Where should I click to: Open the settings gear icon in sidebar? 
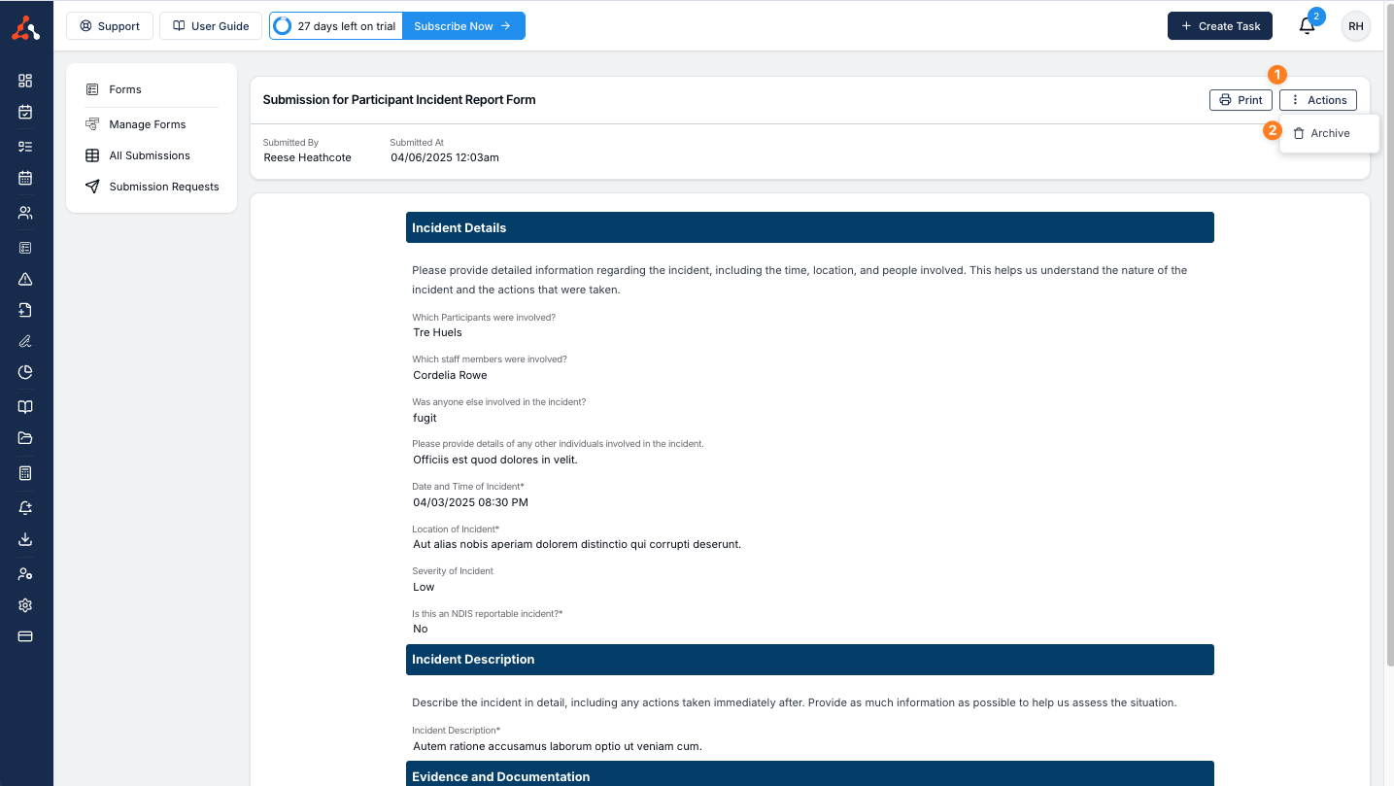pos(25,605)
